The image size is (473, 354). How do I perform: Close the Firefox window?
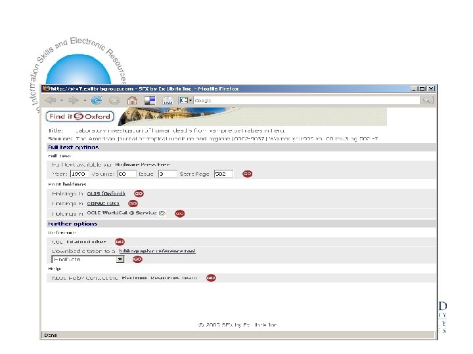[432, 88]
